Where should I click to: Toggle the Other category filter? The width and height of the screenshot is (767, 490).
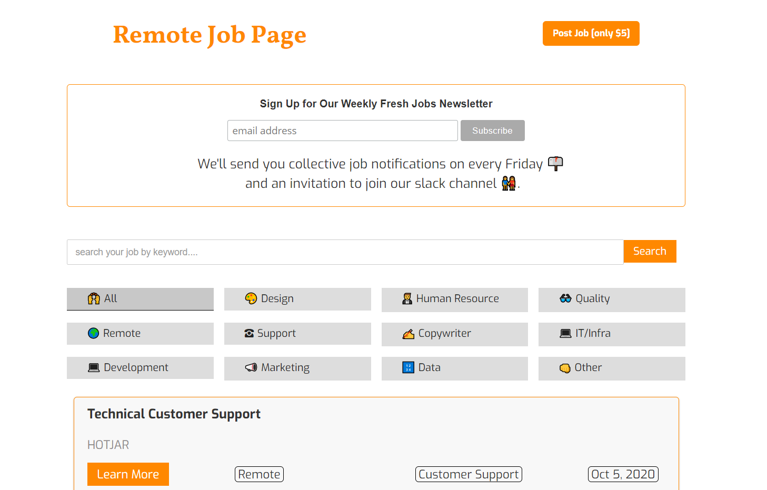coord(611,367)
